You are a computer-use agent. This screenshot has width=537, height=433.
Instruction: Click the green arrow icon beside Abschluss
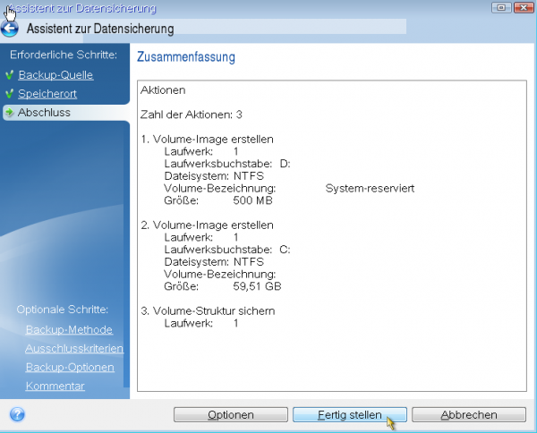click(9, 113)
